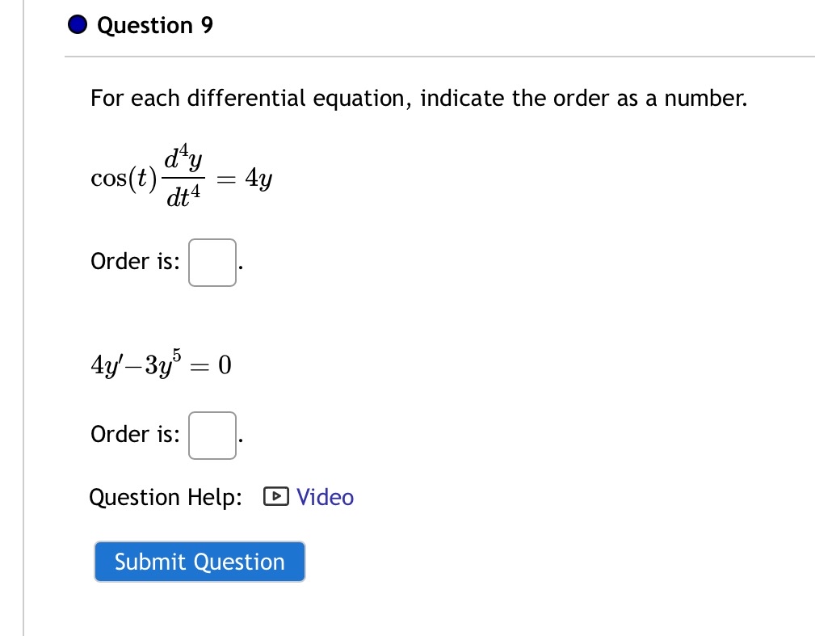Click the dark play arrow inside the video icon
The height and width of the screenshot is (636, 815).
point(277,497)
